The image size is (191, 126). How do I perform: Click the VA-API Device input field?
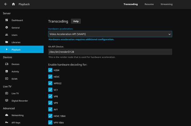(110, 52)
